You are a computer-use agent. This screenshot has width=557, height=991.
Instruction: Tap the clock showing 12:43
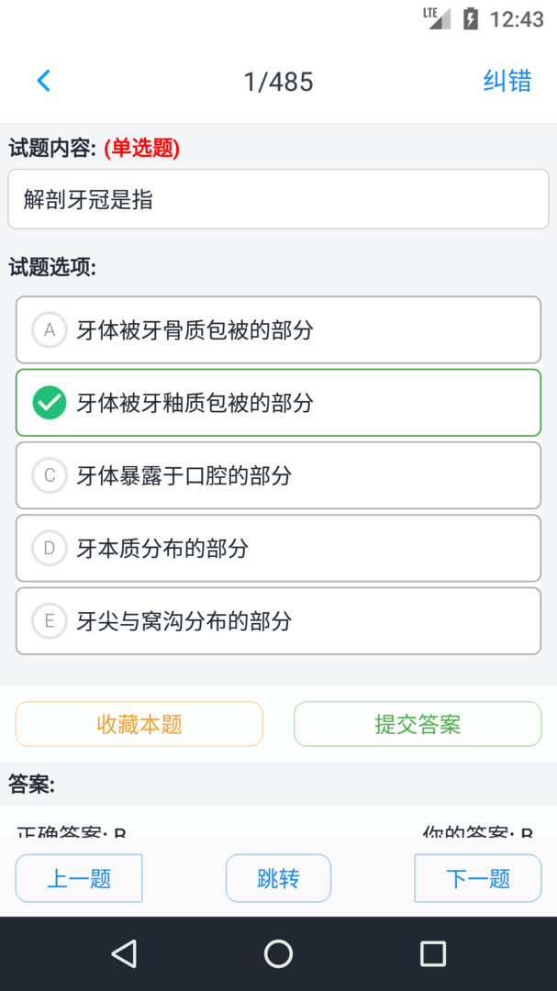517,19
